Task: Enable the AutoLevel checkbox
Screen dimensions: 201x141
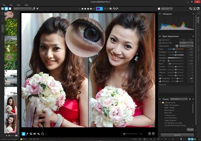Action: 160,40
